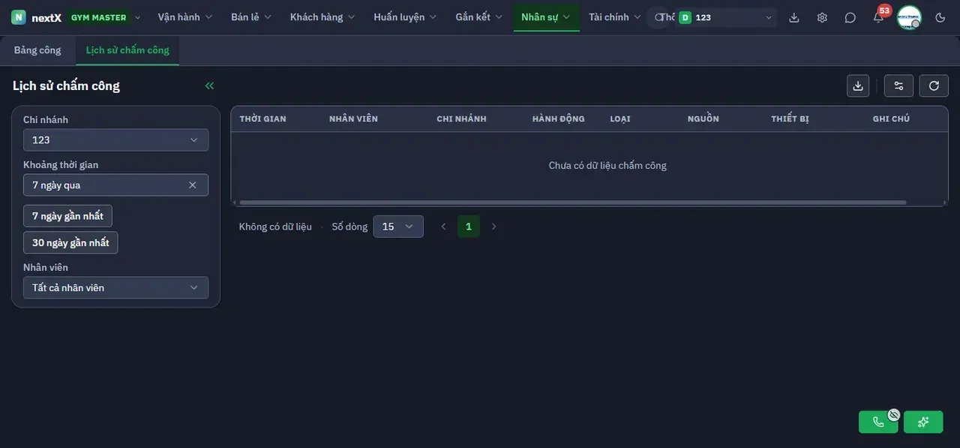Viewport: 960px width, 448px height.
Task: Select '30 ngày gần nhất' quick filter
Action: click(70, 243)
